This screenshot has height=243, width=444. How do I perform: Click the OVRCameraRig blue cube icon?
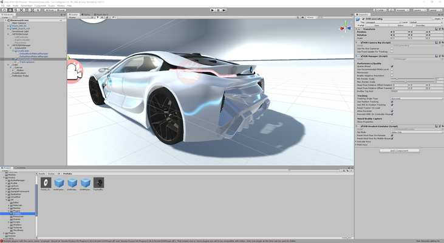click(358, 19)
